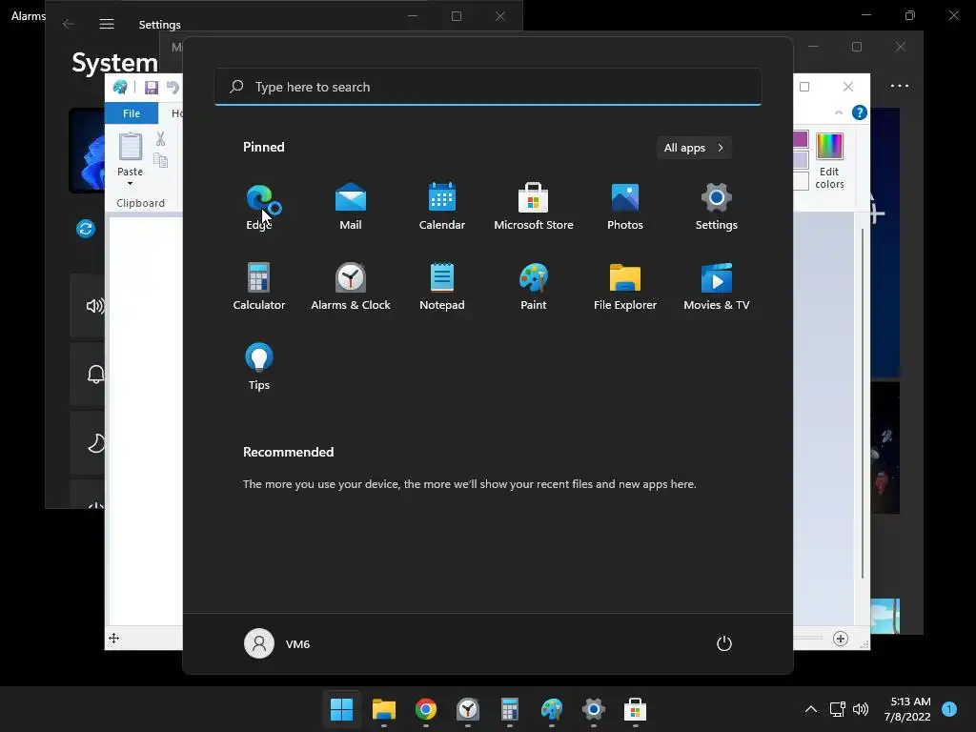Open the File tab in Paint

(x=132, y=113)
